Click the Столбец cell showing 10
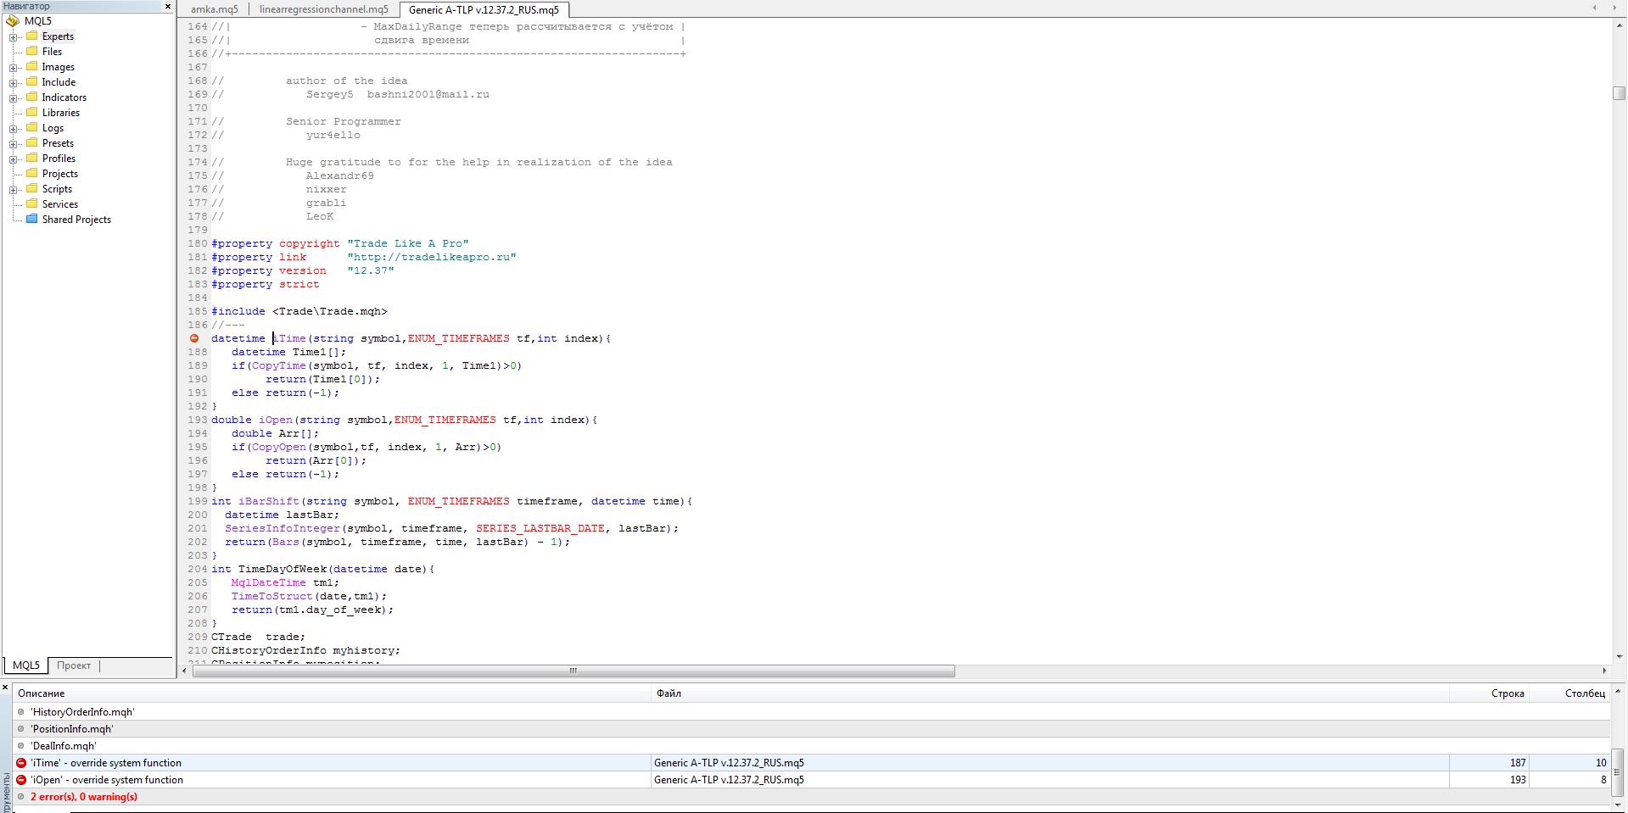Viewport: 1628px width, 813px height. [1569, 763]
